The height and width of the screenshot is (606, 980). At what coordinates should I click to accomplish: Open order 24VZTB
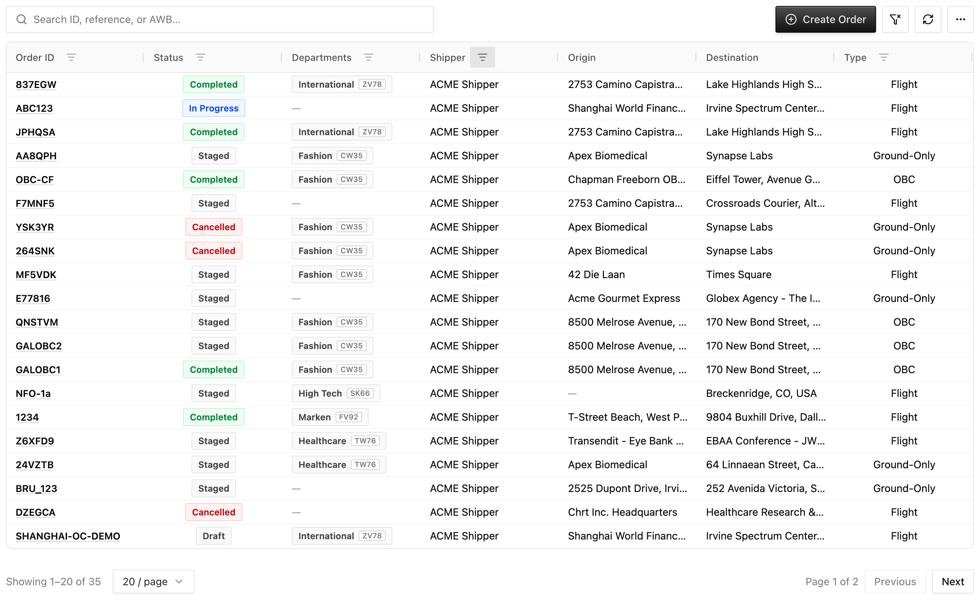tap(35, 465)
